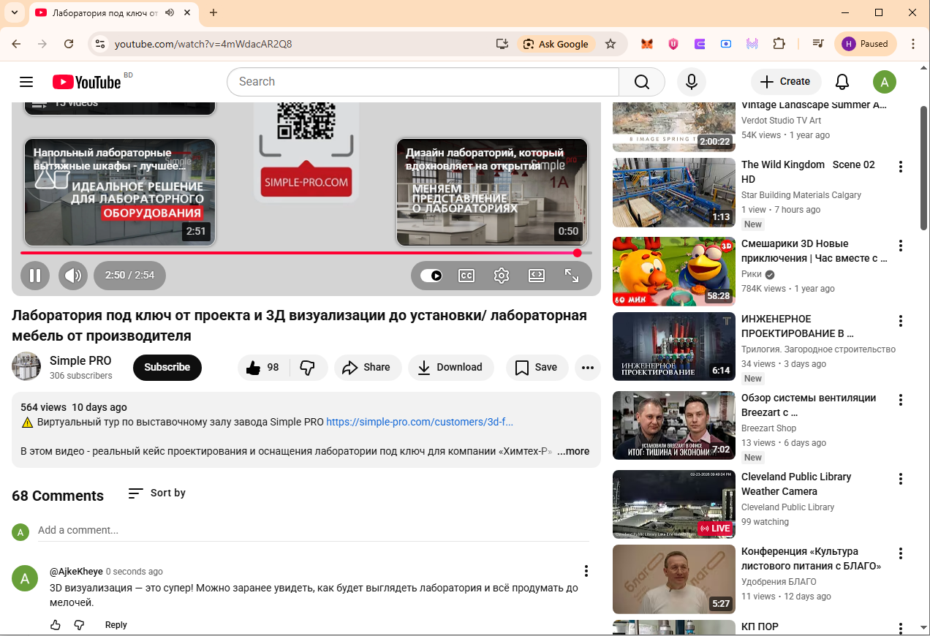Screen dimensions: 930x636
Task: Open the tab search dropdown arrow
Action: point(14,12)
